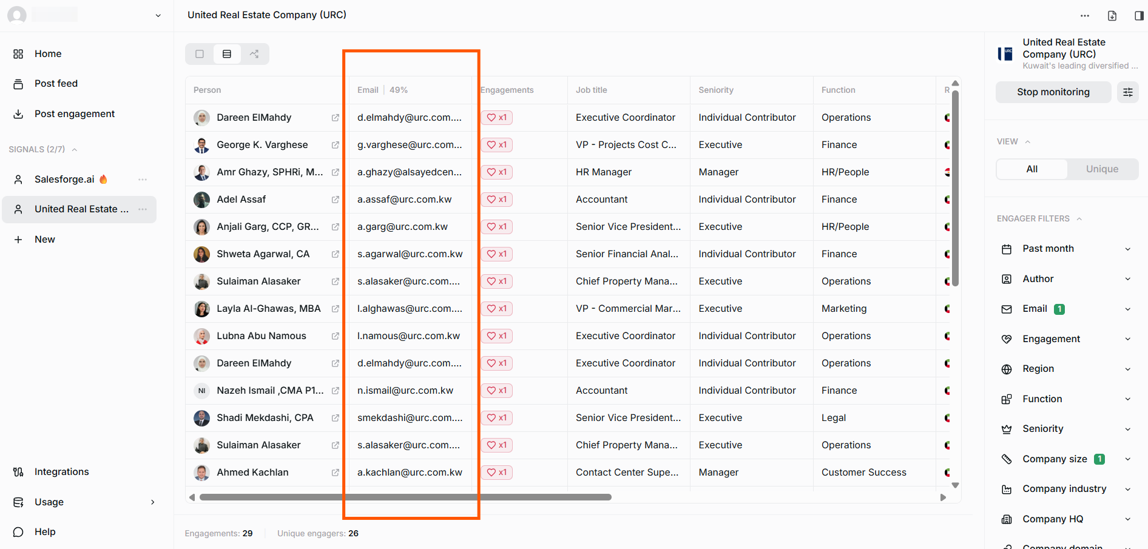The image size is (1148, 549).
Task: Open options for United Real Estate signal
Action: click(143, 209)
